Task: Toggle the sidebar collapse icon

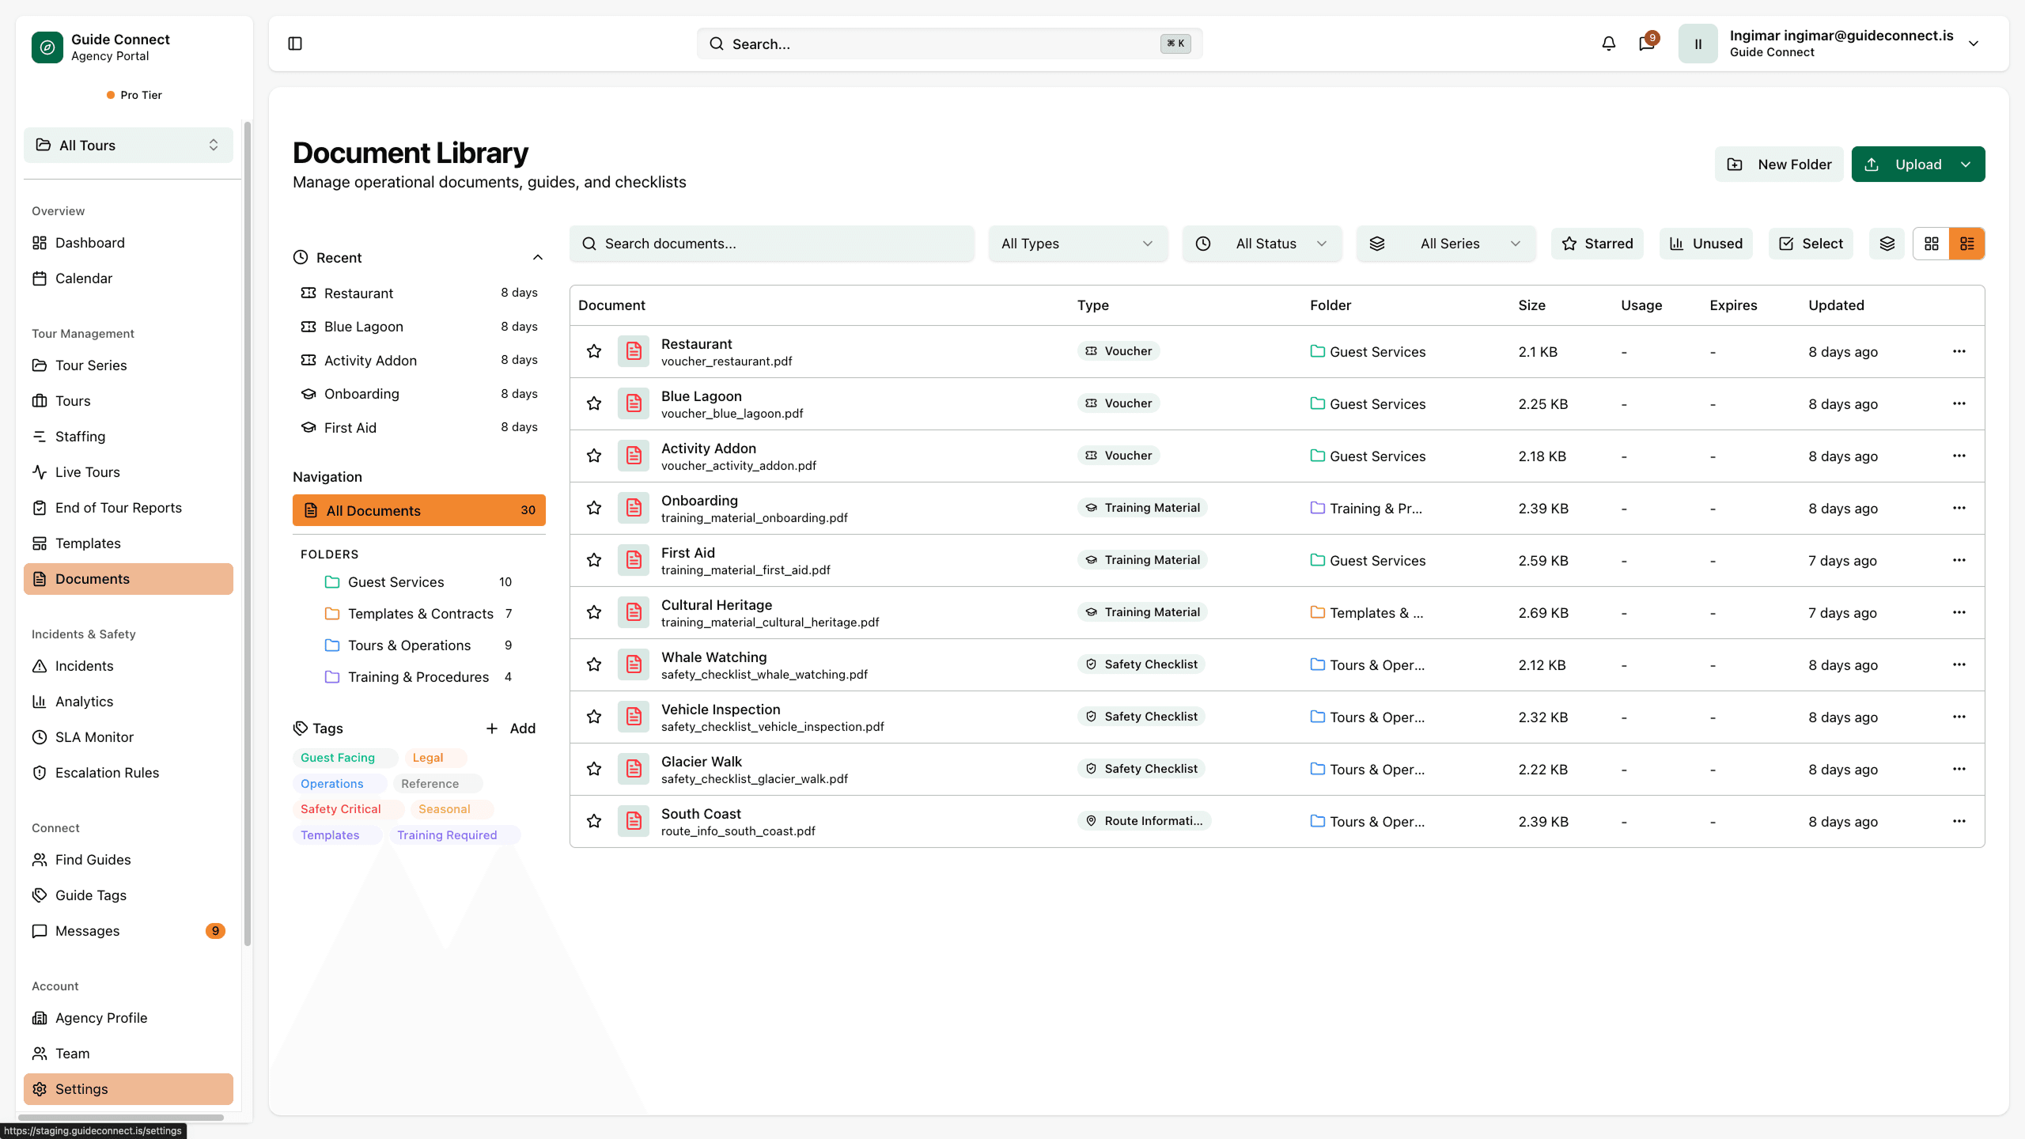Action: coord(295,44)
